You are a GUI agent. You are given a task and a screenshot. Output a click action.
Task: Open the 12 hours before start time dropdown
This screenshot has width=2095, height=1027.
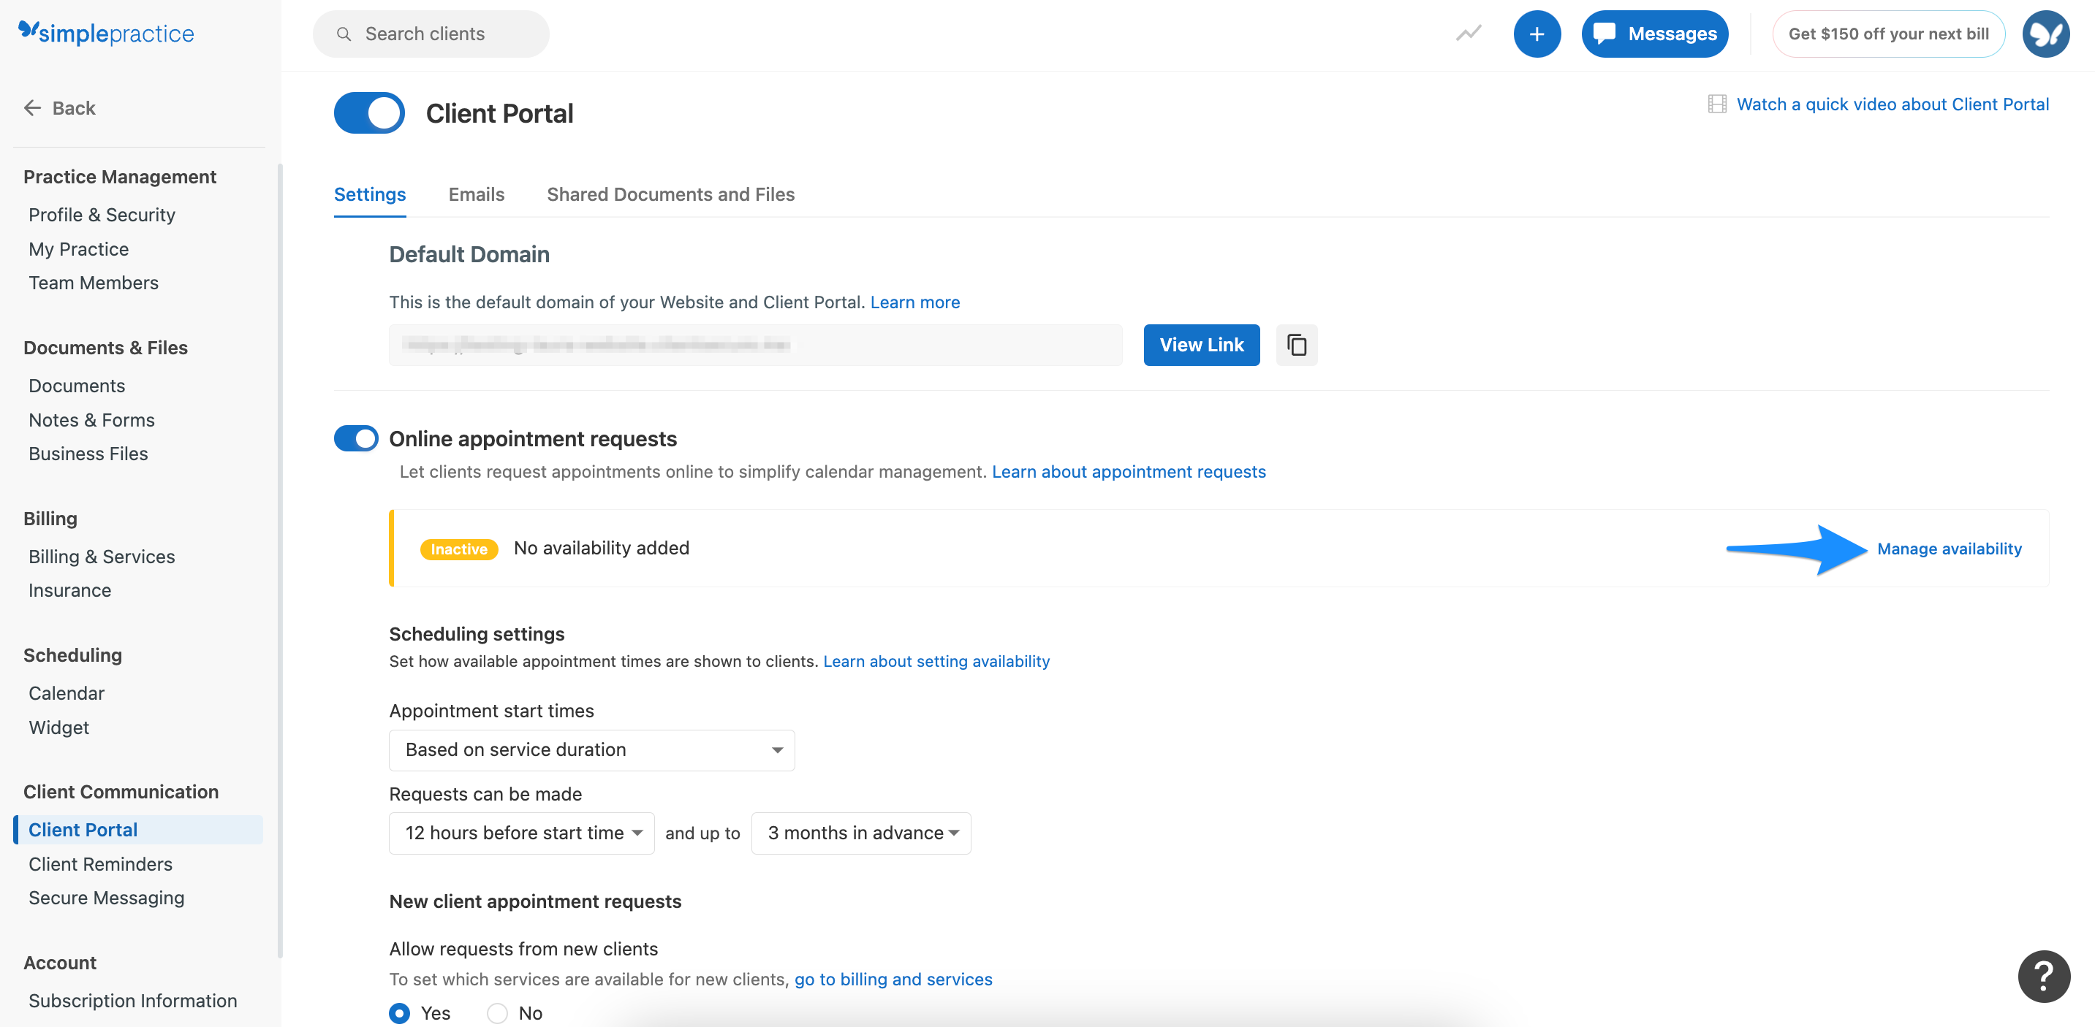pos(521,833)
